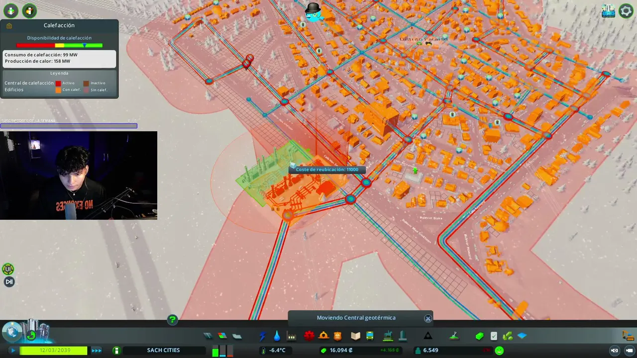Open the info views down-arrow button

pos(10,10)
